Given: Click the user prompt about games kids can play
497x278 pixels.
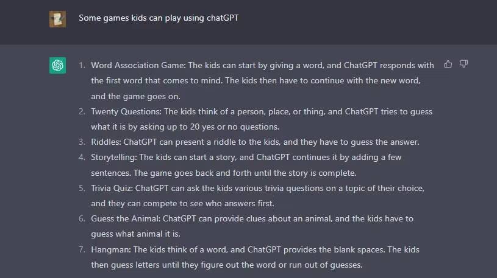Looking at the screenshot, I should (159, 18).
